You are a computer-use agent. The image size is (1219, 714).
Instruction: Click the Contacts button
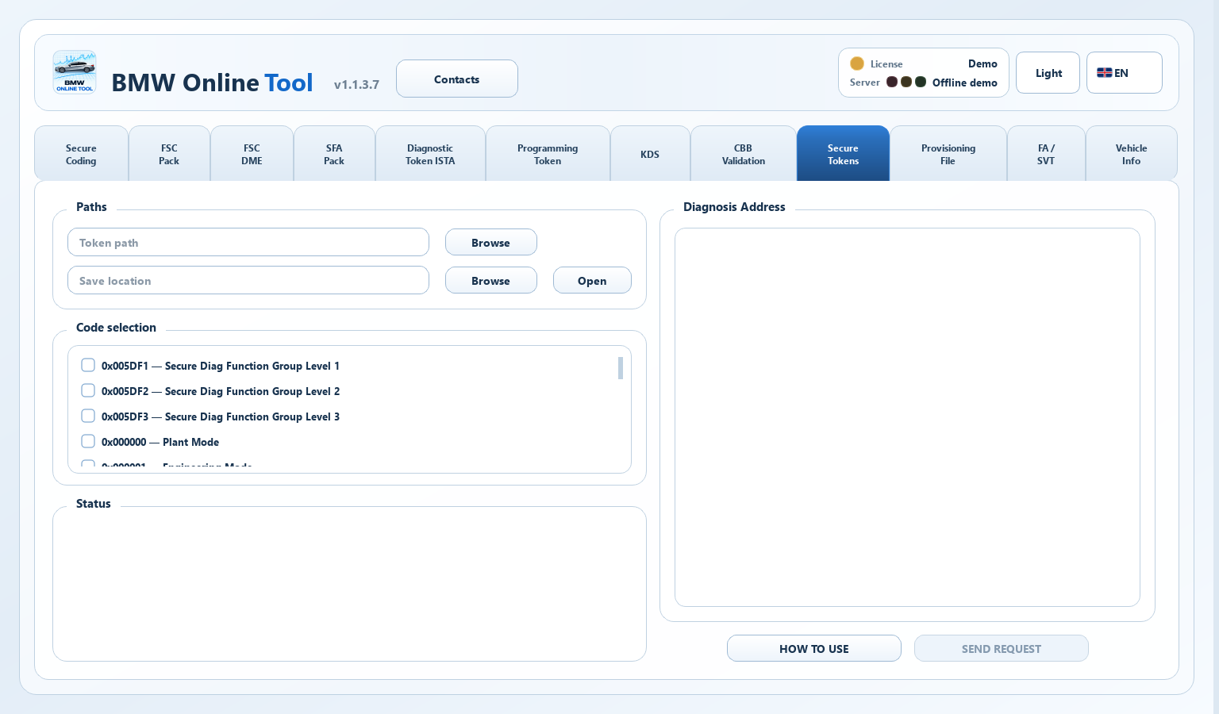457,79
